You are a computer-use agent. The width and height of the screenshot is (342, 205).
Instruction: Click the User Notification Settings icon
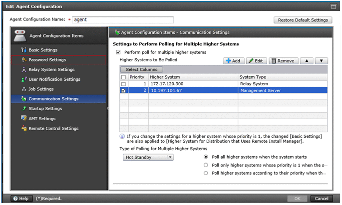point(23,79)
